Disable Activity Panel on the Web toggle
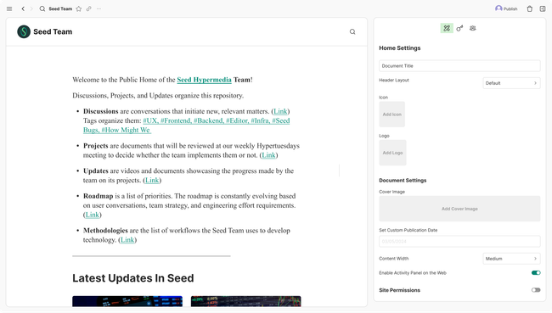The width and height of the screenshot is (552, 313). 536,273
